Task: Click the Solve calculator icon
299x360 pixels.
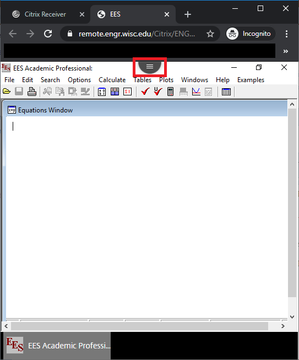Action: click(170, 92)
